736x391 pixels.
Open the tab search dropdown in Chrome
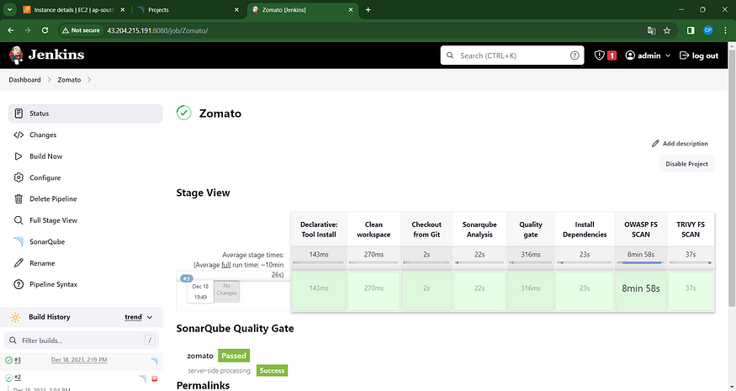point(9,9)
